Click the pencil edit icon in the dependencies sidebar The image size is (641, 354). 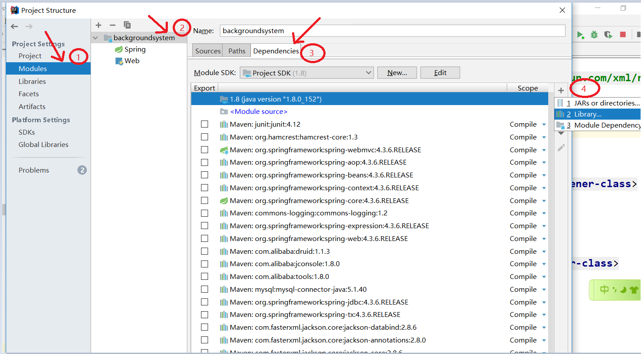coord(561,147)
